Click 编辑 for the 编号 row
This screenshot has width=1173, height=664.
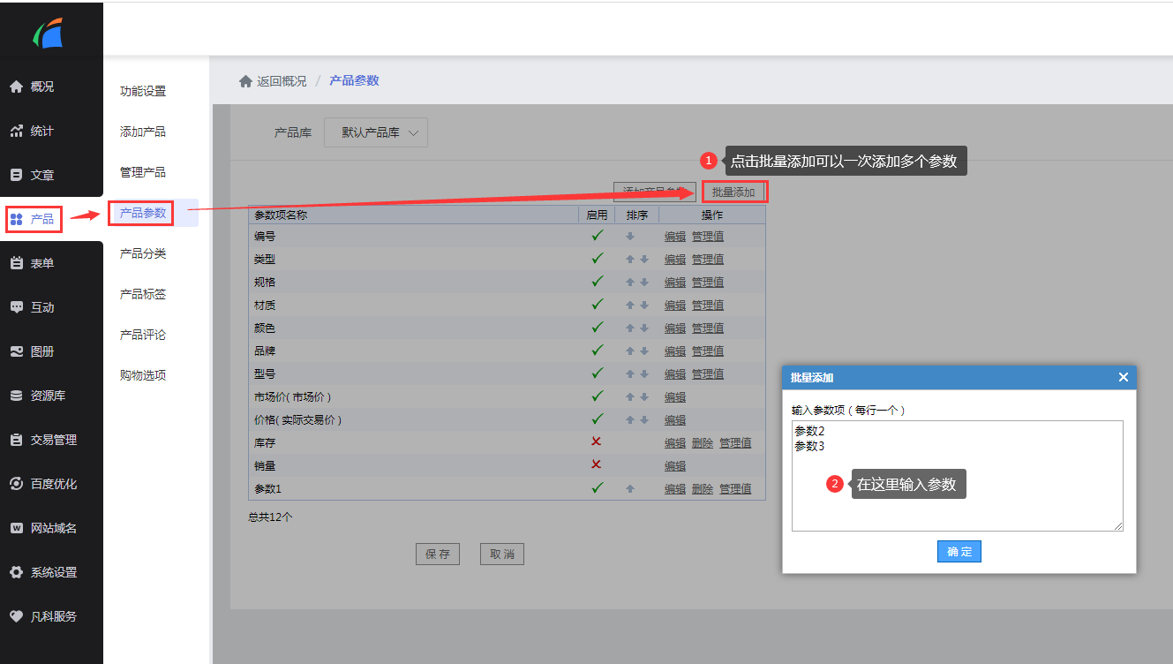pos(675,237)
